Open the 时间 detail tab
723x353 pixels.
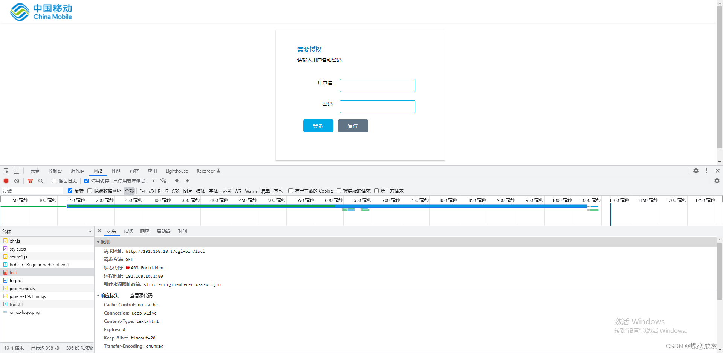(x=182, y=231)
